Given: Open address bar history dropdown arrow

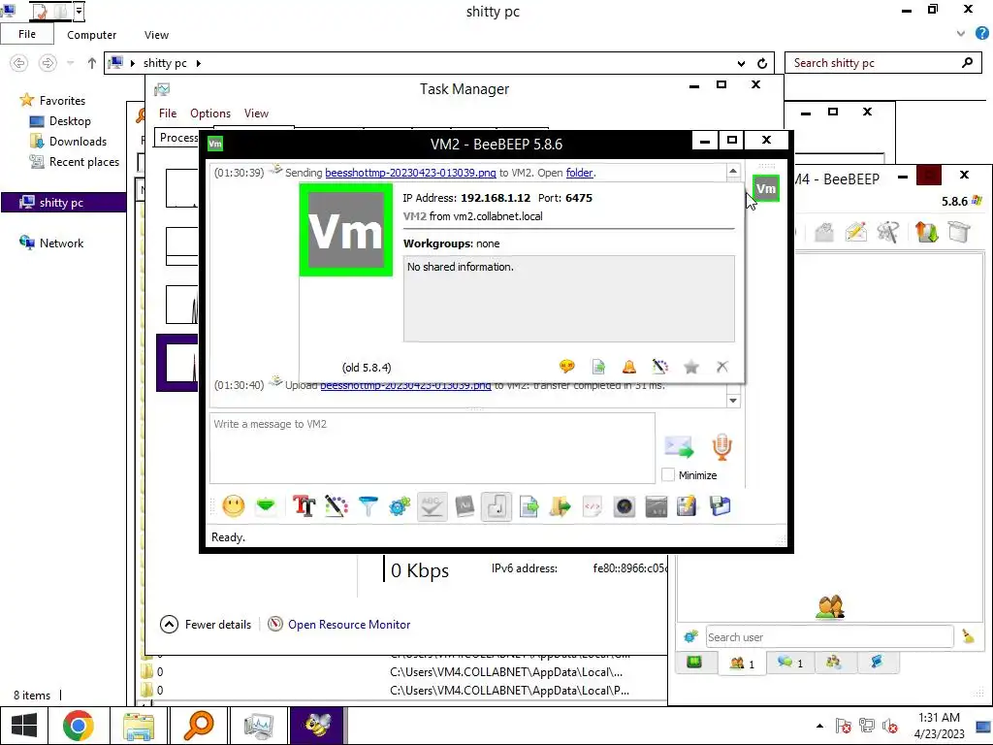Looking at the screenshot, I should tap(741, 63).
